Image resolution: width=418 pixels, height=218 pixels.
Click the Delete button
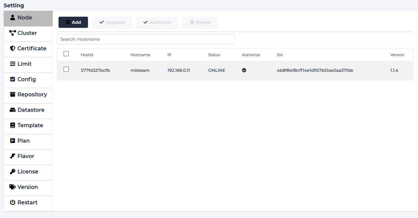point(200,22)
